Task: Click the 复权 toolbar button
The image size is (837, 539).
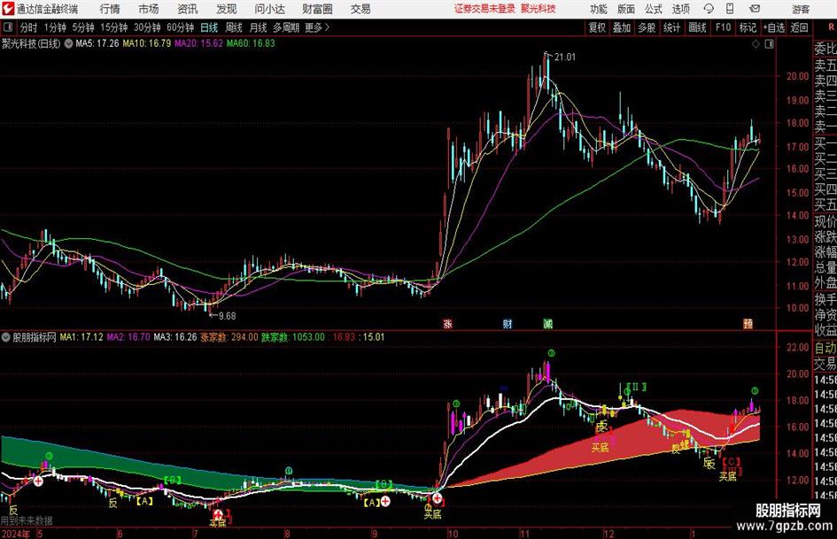Action: tap(597, 27)
